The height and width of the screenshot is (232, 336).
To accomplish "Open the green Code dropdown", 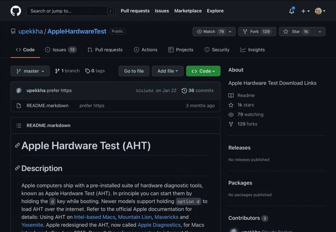I will click(x=203, y=71).
